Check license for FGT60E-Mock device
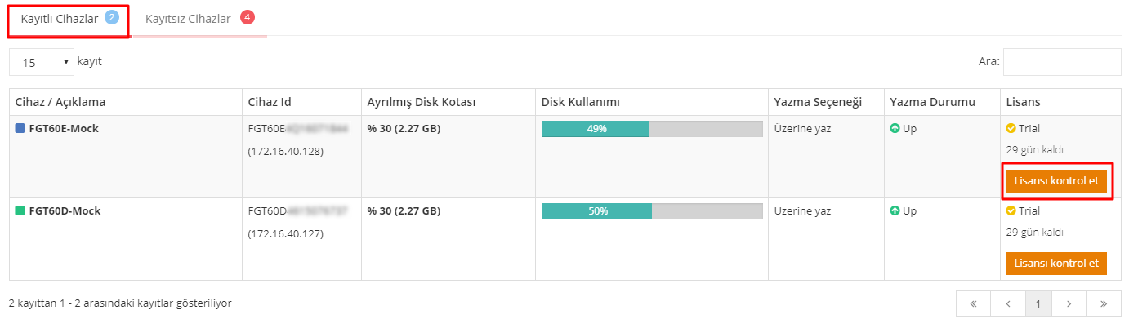 click(1056, 181)
